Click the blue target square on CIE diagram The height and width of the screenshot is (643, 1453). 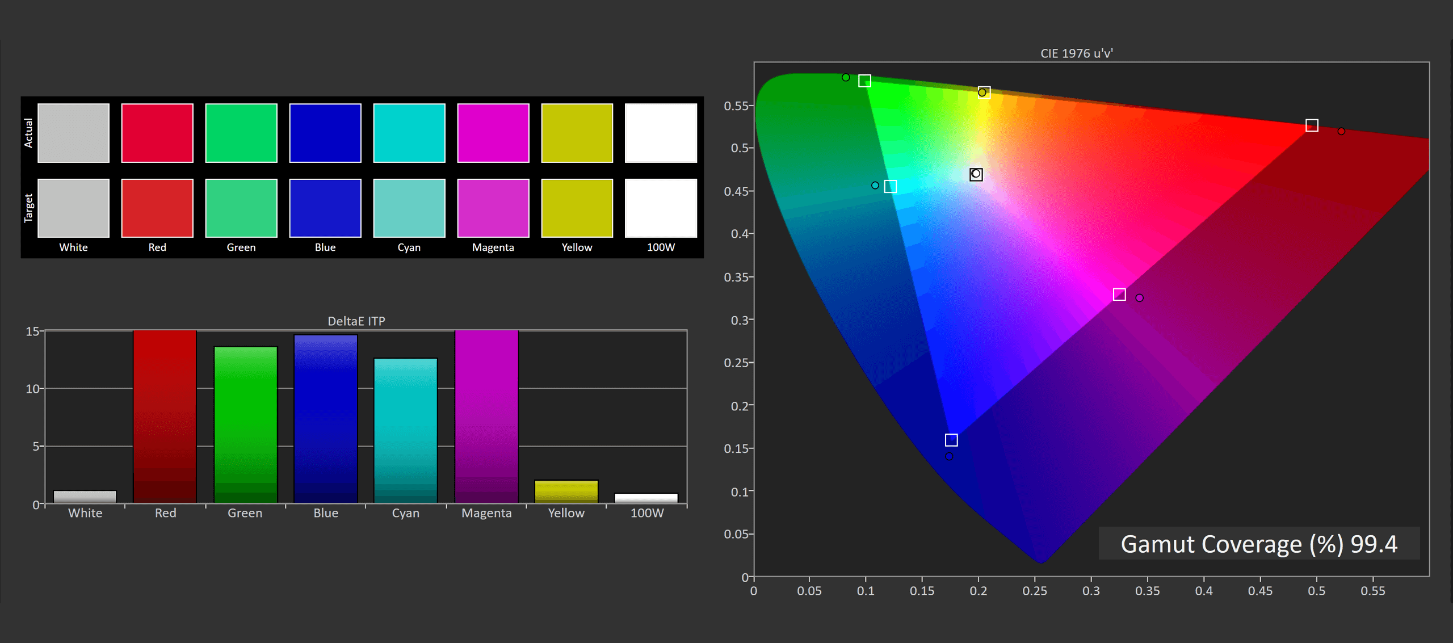pos(951,440)
